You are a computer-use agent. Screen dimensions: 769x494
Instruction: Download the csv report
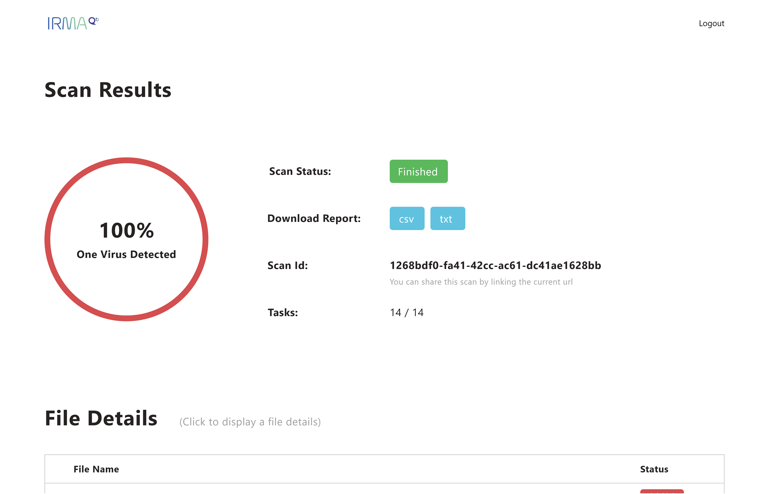407,219
